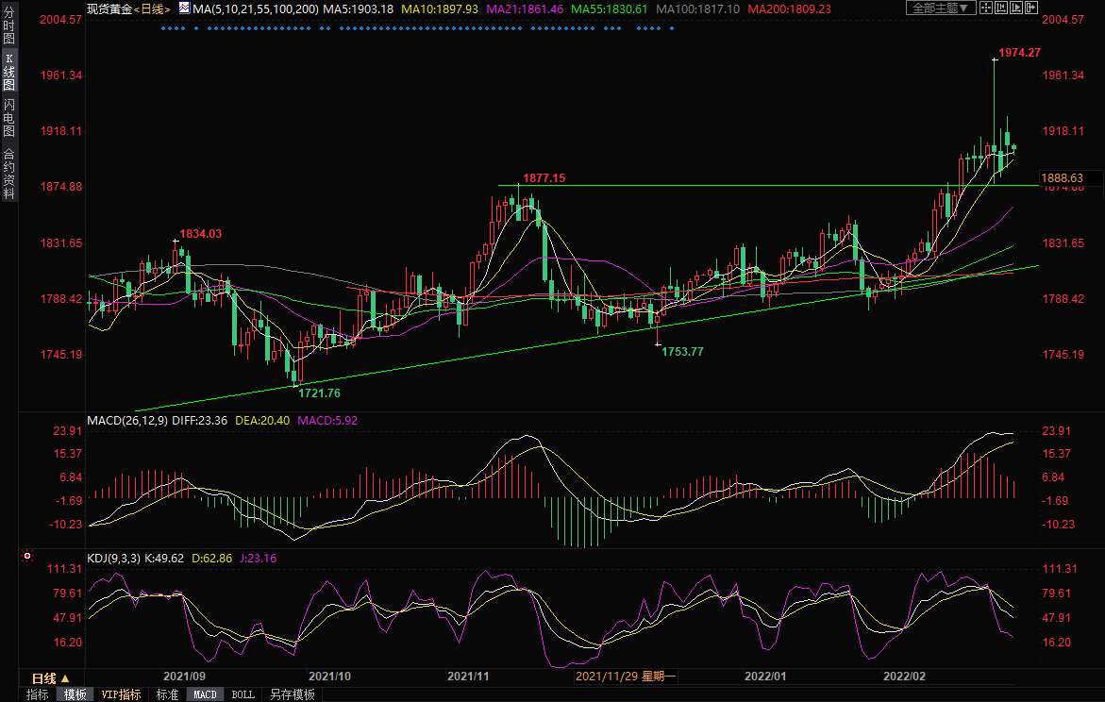Click the small red circle KDJ marker icon
The width and height of the screenshot is (1105, 702).
(x=26, y=558)
